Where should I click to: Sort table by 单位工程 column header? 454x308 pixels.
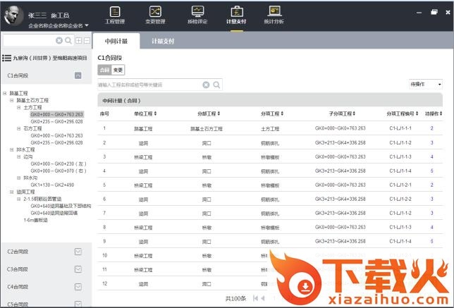(x=143, y=113)
